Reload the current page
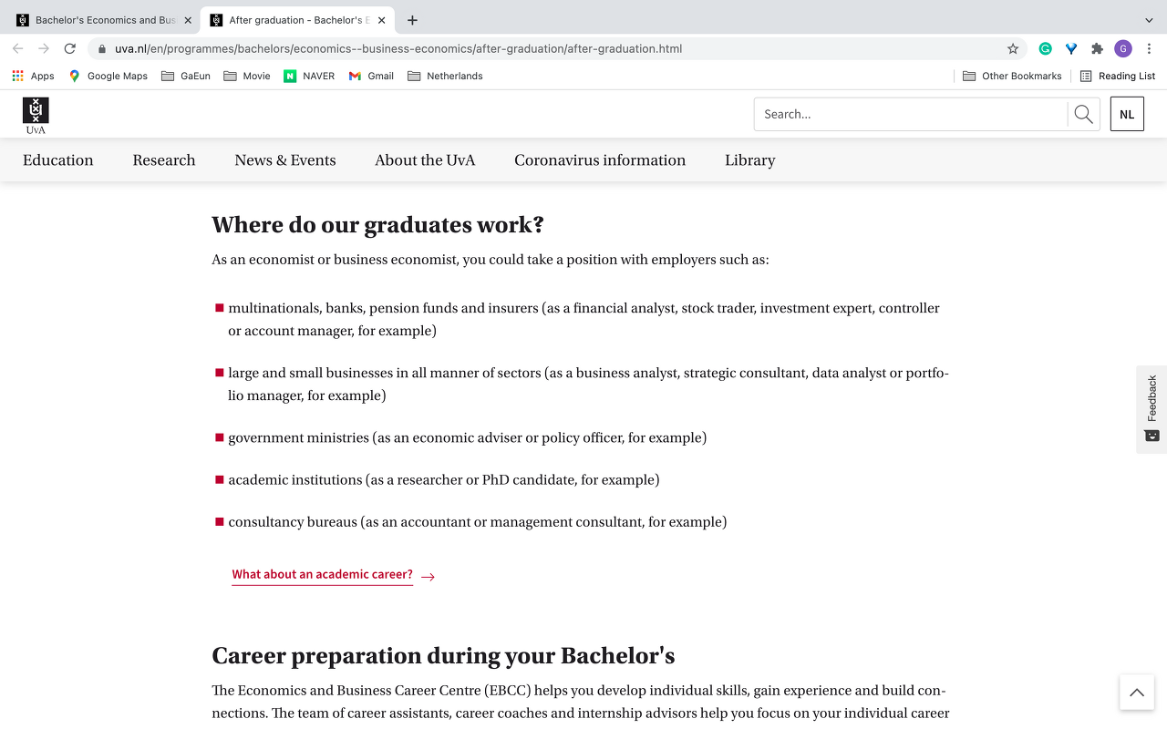 tap(69, 48)
